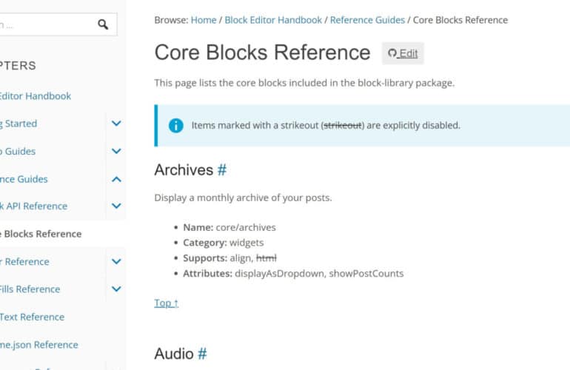Focus the sidebar search input field

[44, 24]
